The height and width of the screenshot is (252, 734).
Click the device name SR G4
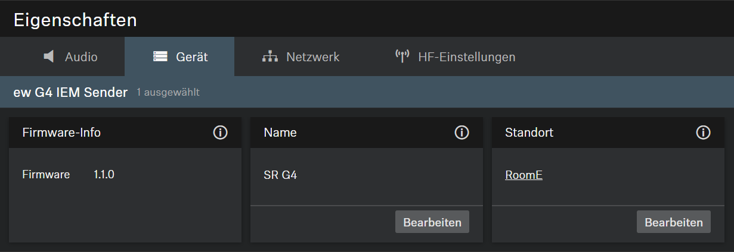(x=280, y=175)
